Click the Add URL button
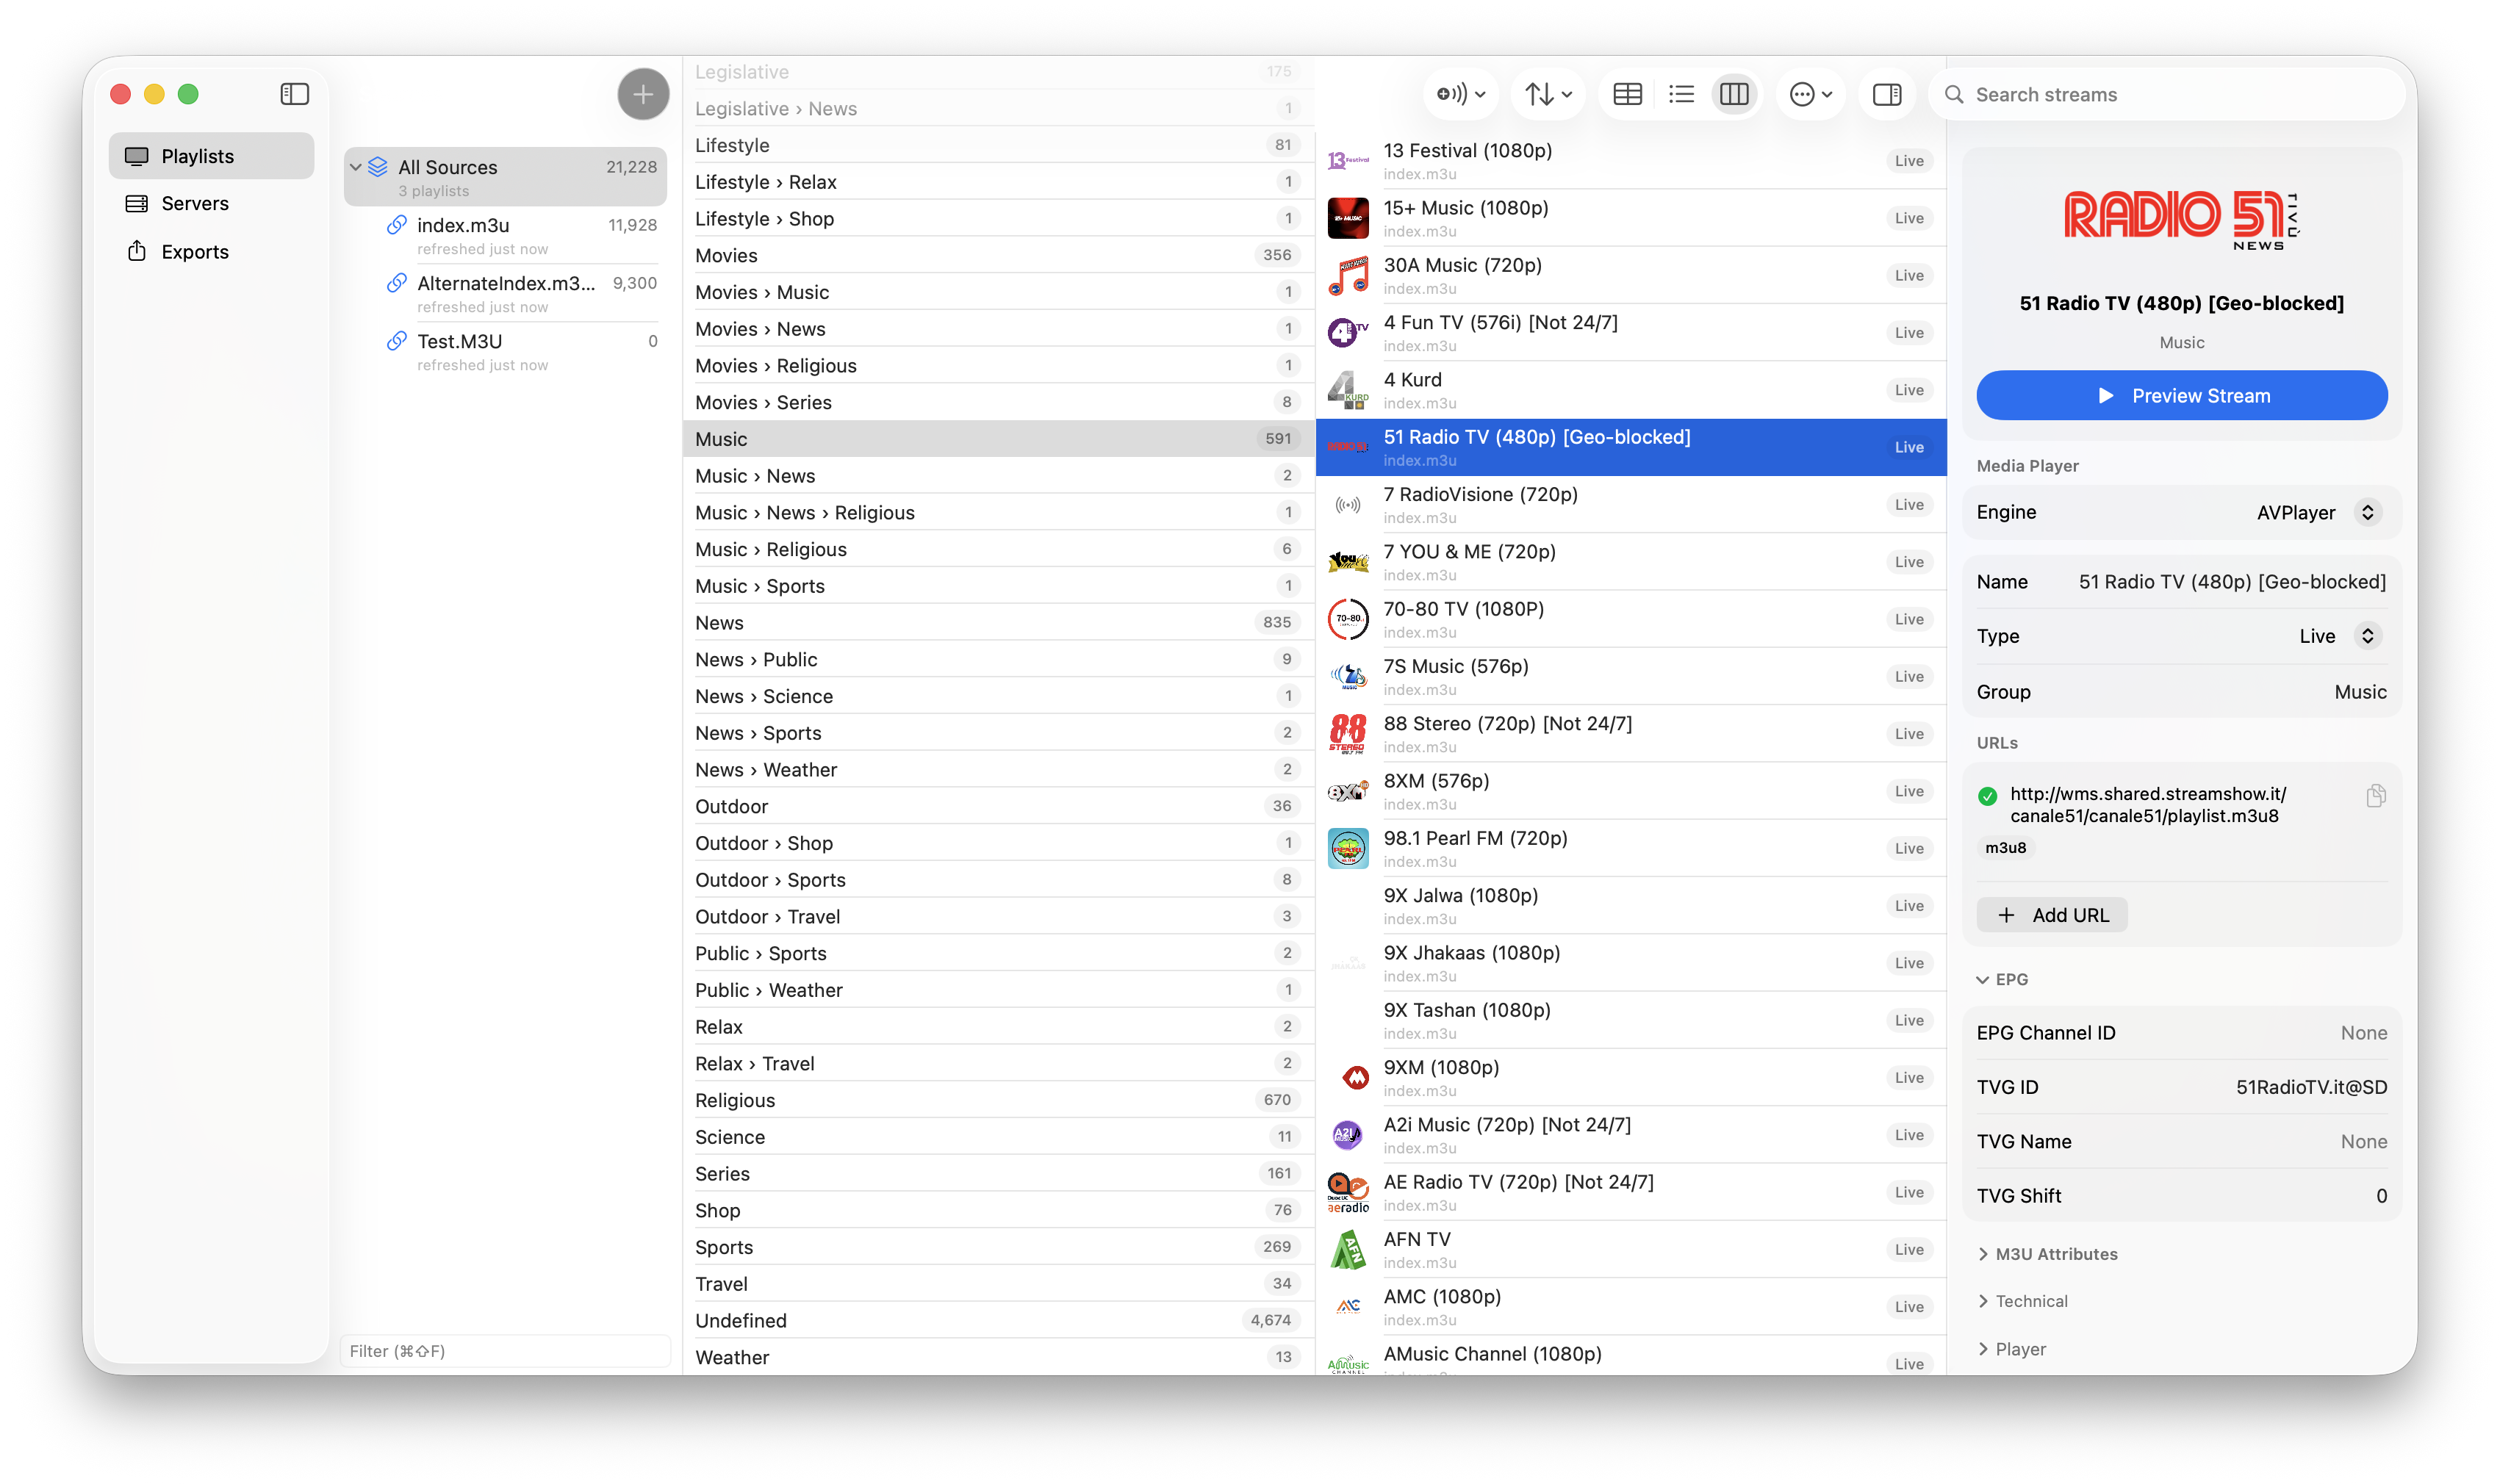 tap(2052, 914)
